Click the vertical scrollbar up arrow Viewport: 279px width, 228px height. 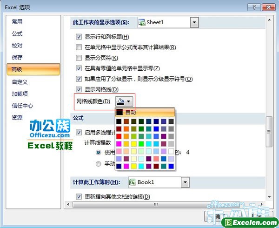[x=269, y=20]
